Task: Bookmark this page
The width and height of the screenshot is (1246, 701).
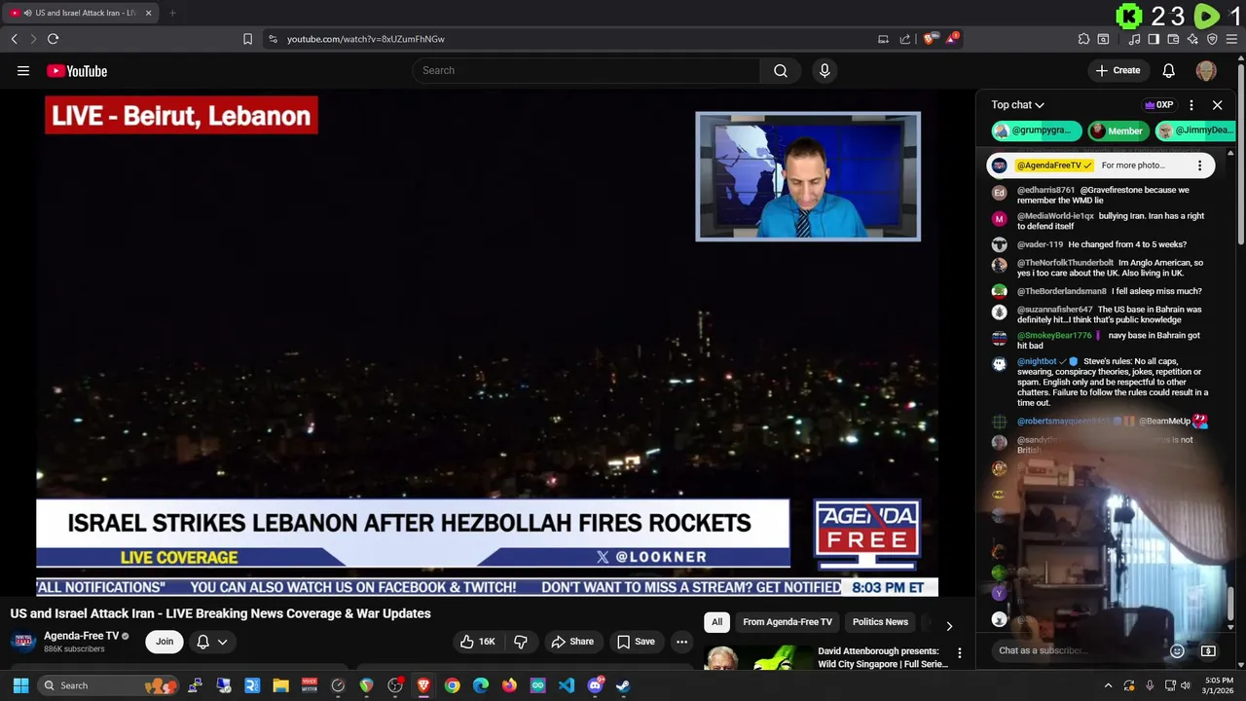Action: [247, 39]
